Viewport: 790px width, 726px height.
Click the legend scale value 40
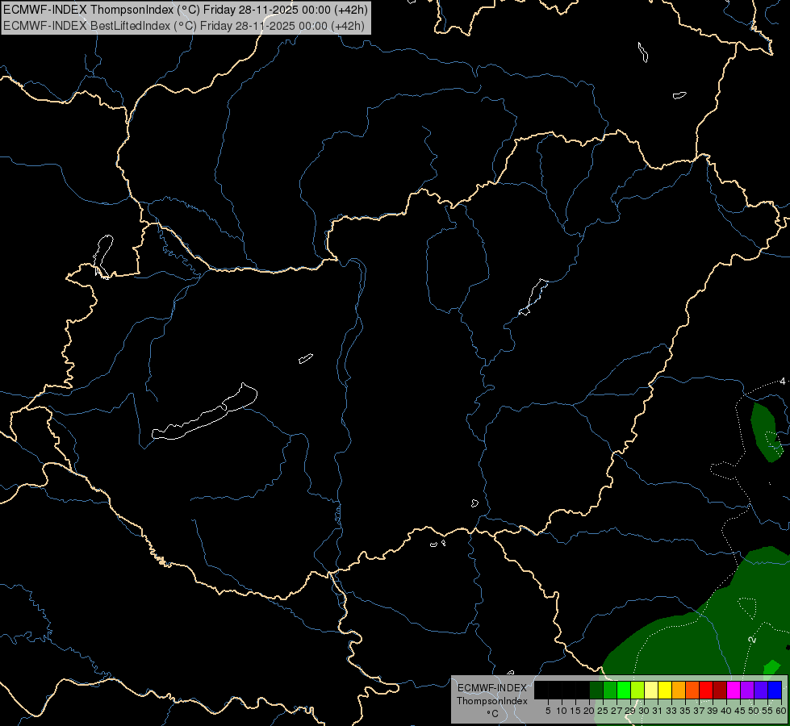point(726,711)
